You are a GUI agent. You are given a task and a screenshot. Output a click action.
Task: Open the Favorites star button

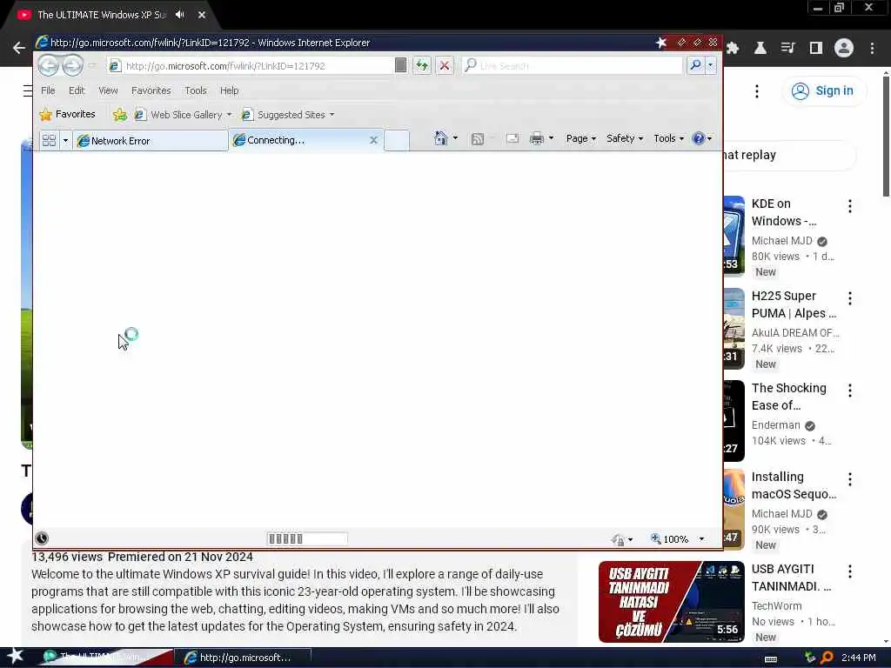[68, 114]
